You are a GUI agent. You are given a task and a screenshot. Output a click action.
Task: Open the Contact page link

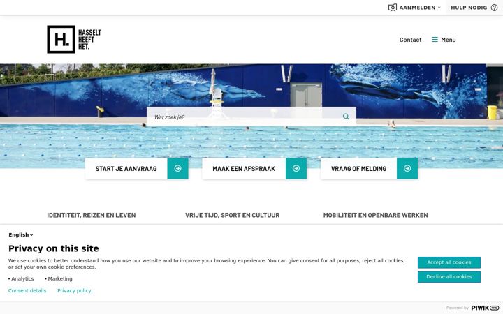(x=410, y=40)
